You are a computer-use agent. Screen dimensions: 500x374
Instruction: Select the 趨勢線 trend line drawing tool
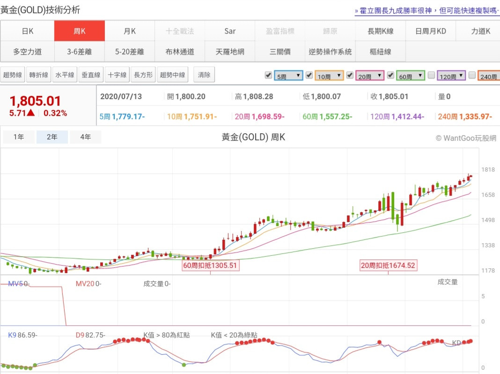[x=13, y=75]
